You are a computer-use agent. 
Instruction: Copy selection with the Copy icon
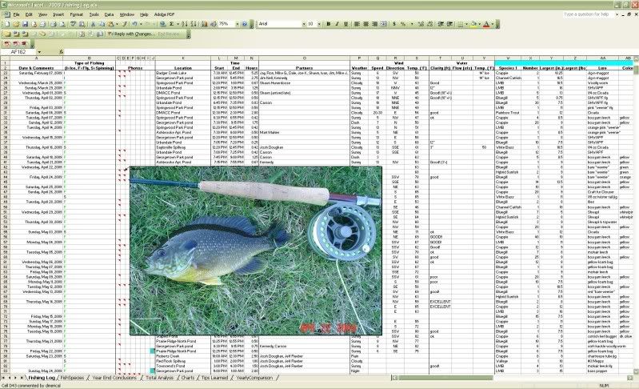click(x=102, y=24)
